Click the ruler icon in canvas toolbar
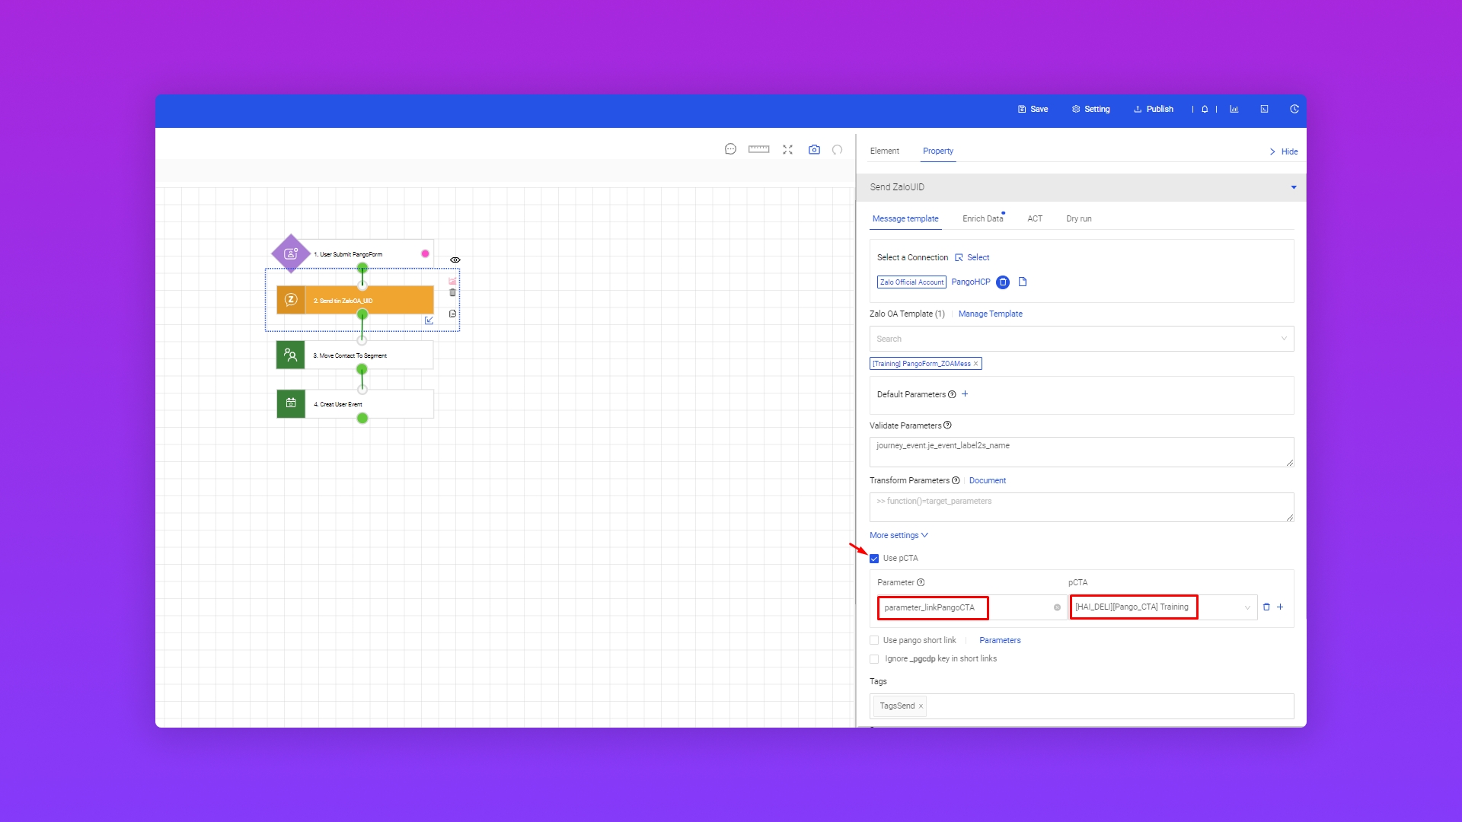 pyautogui.click(x=758, y=150)
